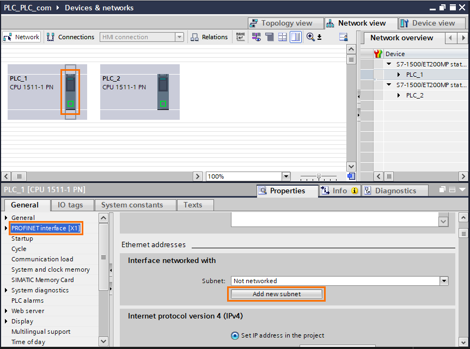The width and height of the screenshot is (470, 349).
Task: Click Add new subnet button
Action: point(276,294)
